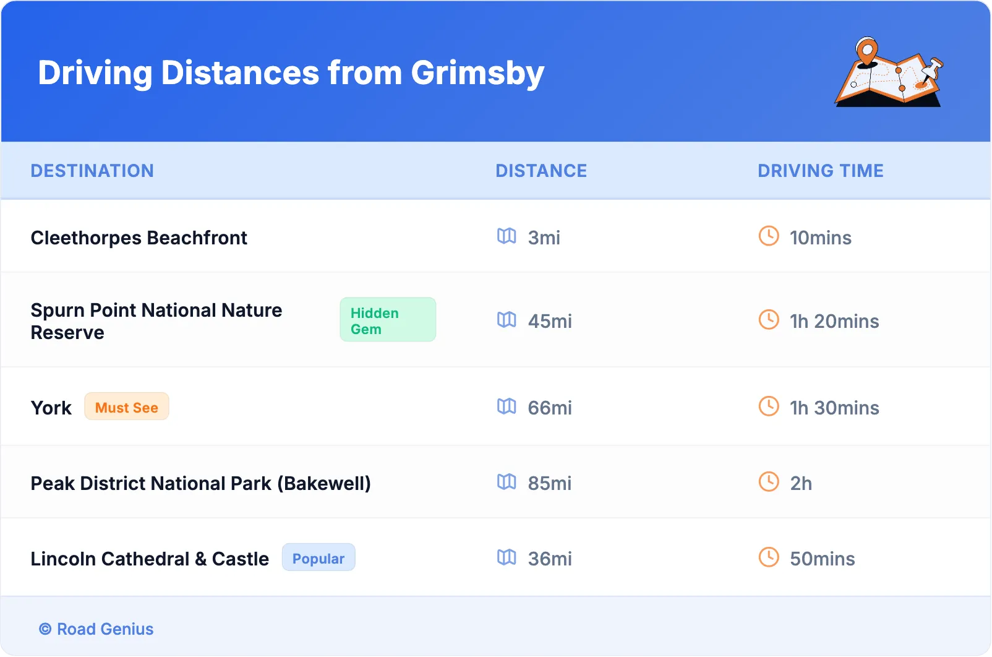Viewport: 992px width, 657px height.
Task: Click the Hidden Gem badge
Action: click(388, 320)
